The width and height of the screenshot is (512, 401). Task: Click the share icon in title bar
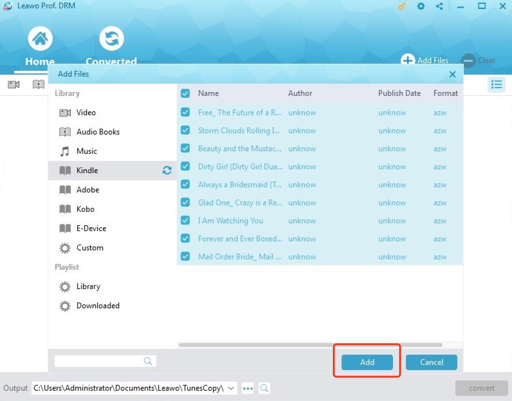coord(439,6)
